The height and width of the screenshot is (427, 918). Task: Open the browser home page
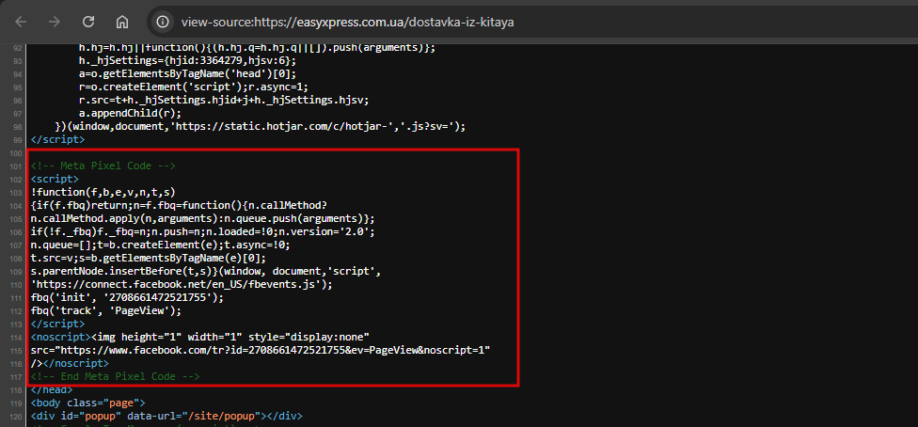(122, 22)
